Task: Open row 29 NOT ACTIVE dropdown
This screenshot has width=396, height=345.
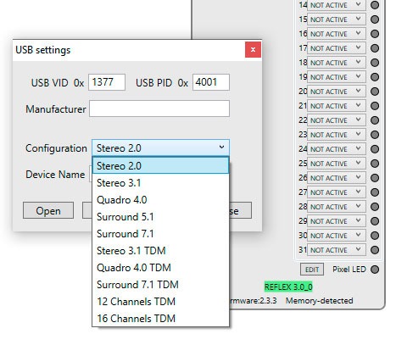Action: point(337,221)
